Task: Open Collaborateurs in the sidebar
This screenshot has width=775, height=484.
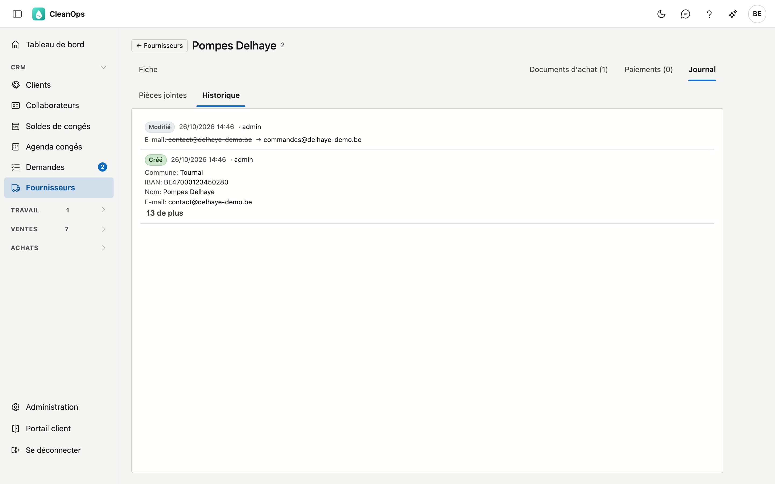Action: pos(59,105)
